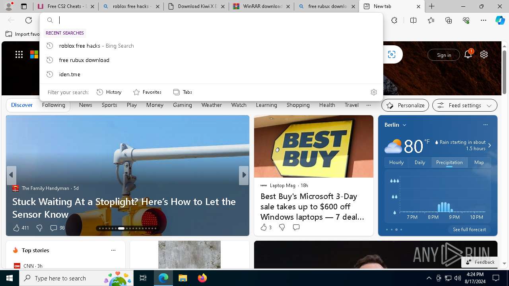Image resolution: width=509 pixels, height=286 pixels.
Task: Open weather card more options ellipsis
Action: point(486,125)
